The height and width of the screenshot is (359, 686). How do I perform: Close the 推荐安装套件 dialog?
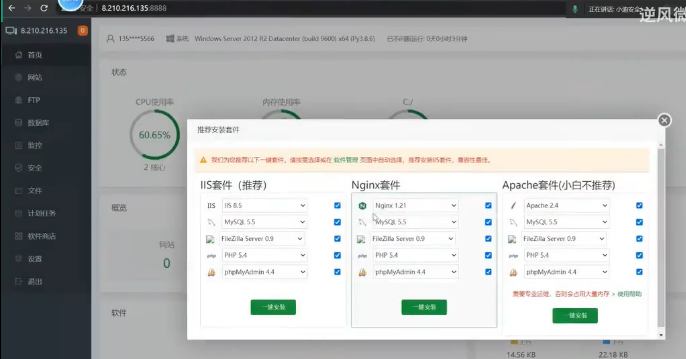(x=664, y=120)
